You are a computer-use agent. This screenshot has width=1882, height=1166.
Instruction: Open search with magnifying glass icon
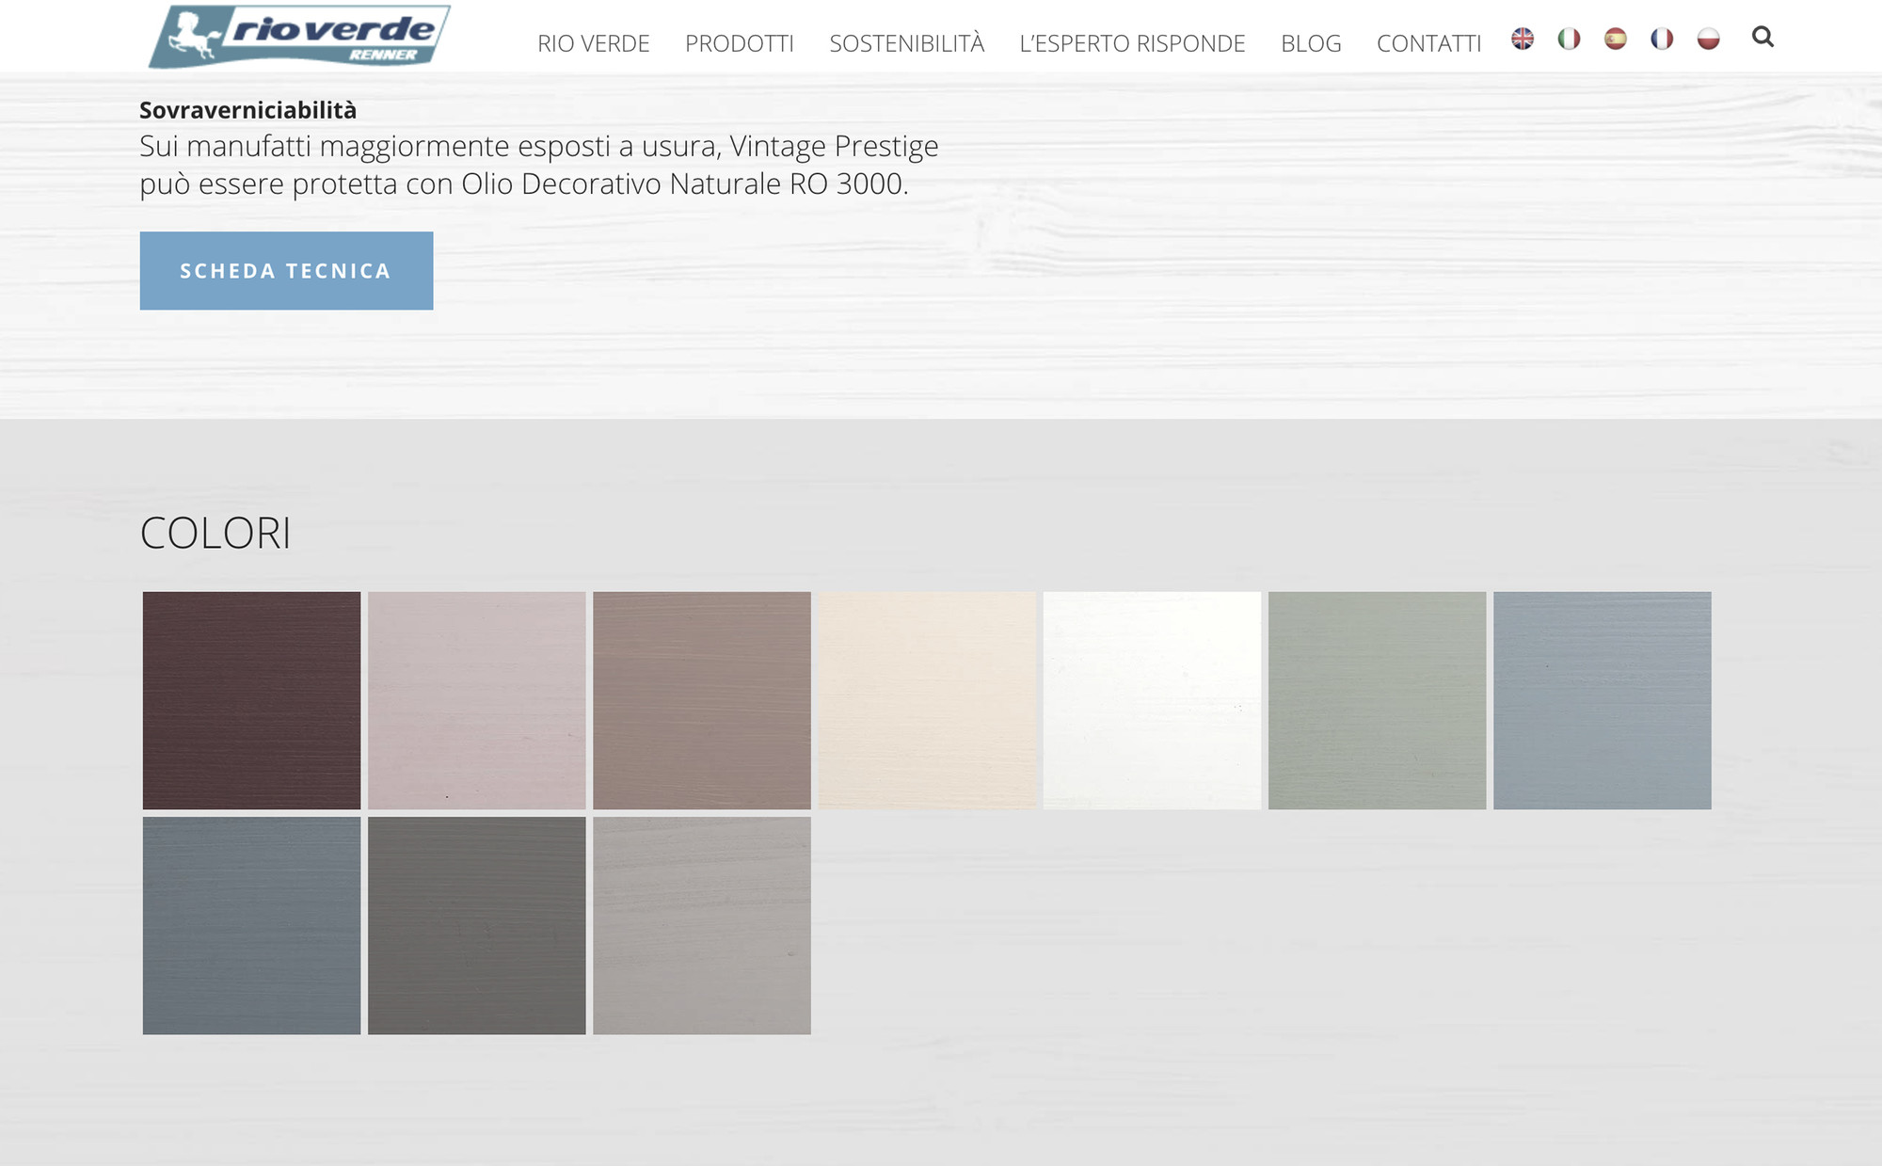click(1762, 37)
